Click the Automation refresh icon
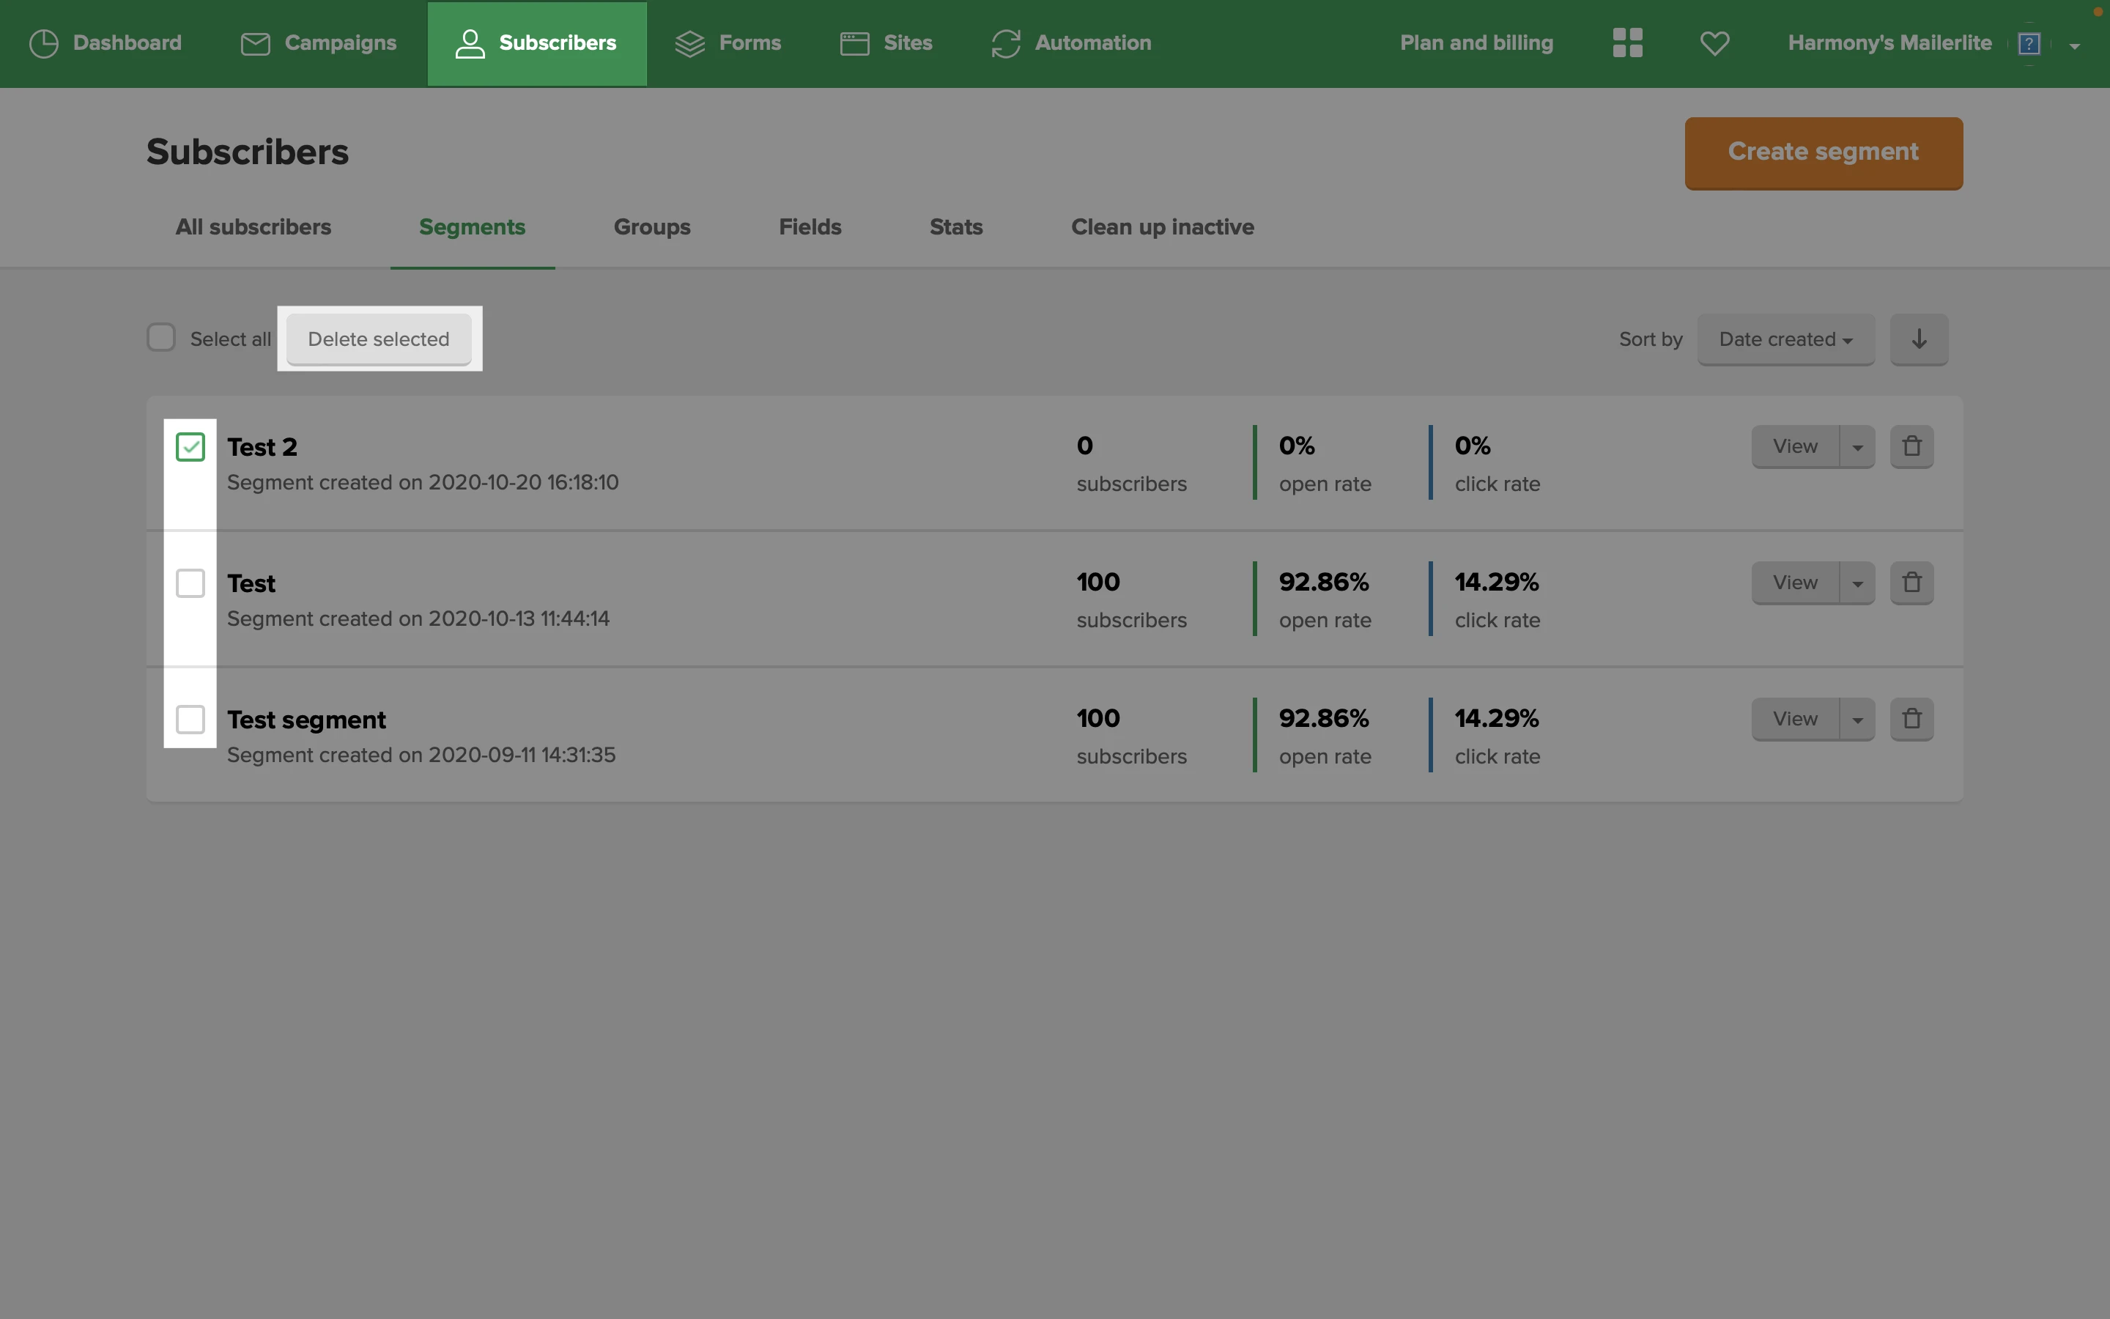 (x=1005, y=43)
